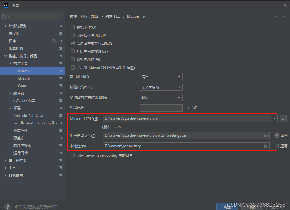Click the project-level icon next to 编辑器

[60, 33]
